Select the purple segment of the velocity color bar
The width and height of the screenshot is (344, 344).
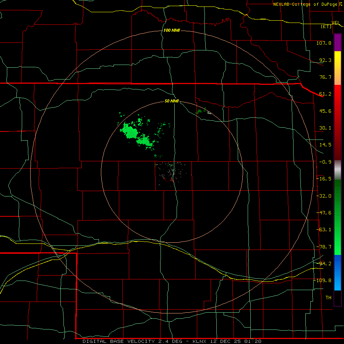click(338, 42)
